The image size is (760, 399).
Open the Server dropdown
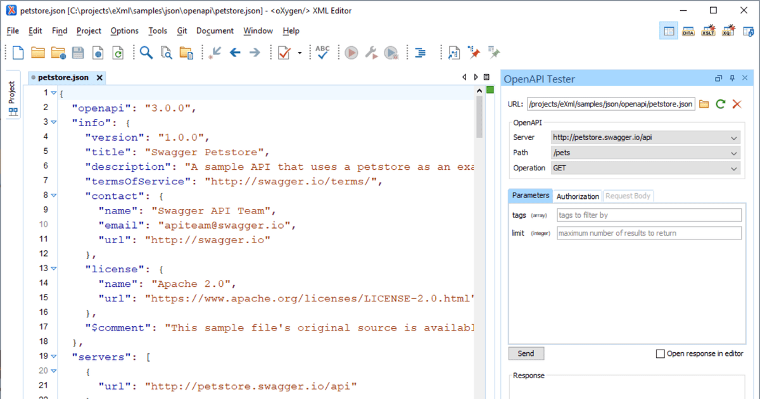[734, 137]
